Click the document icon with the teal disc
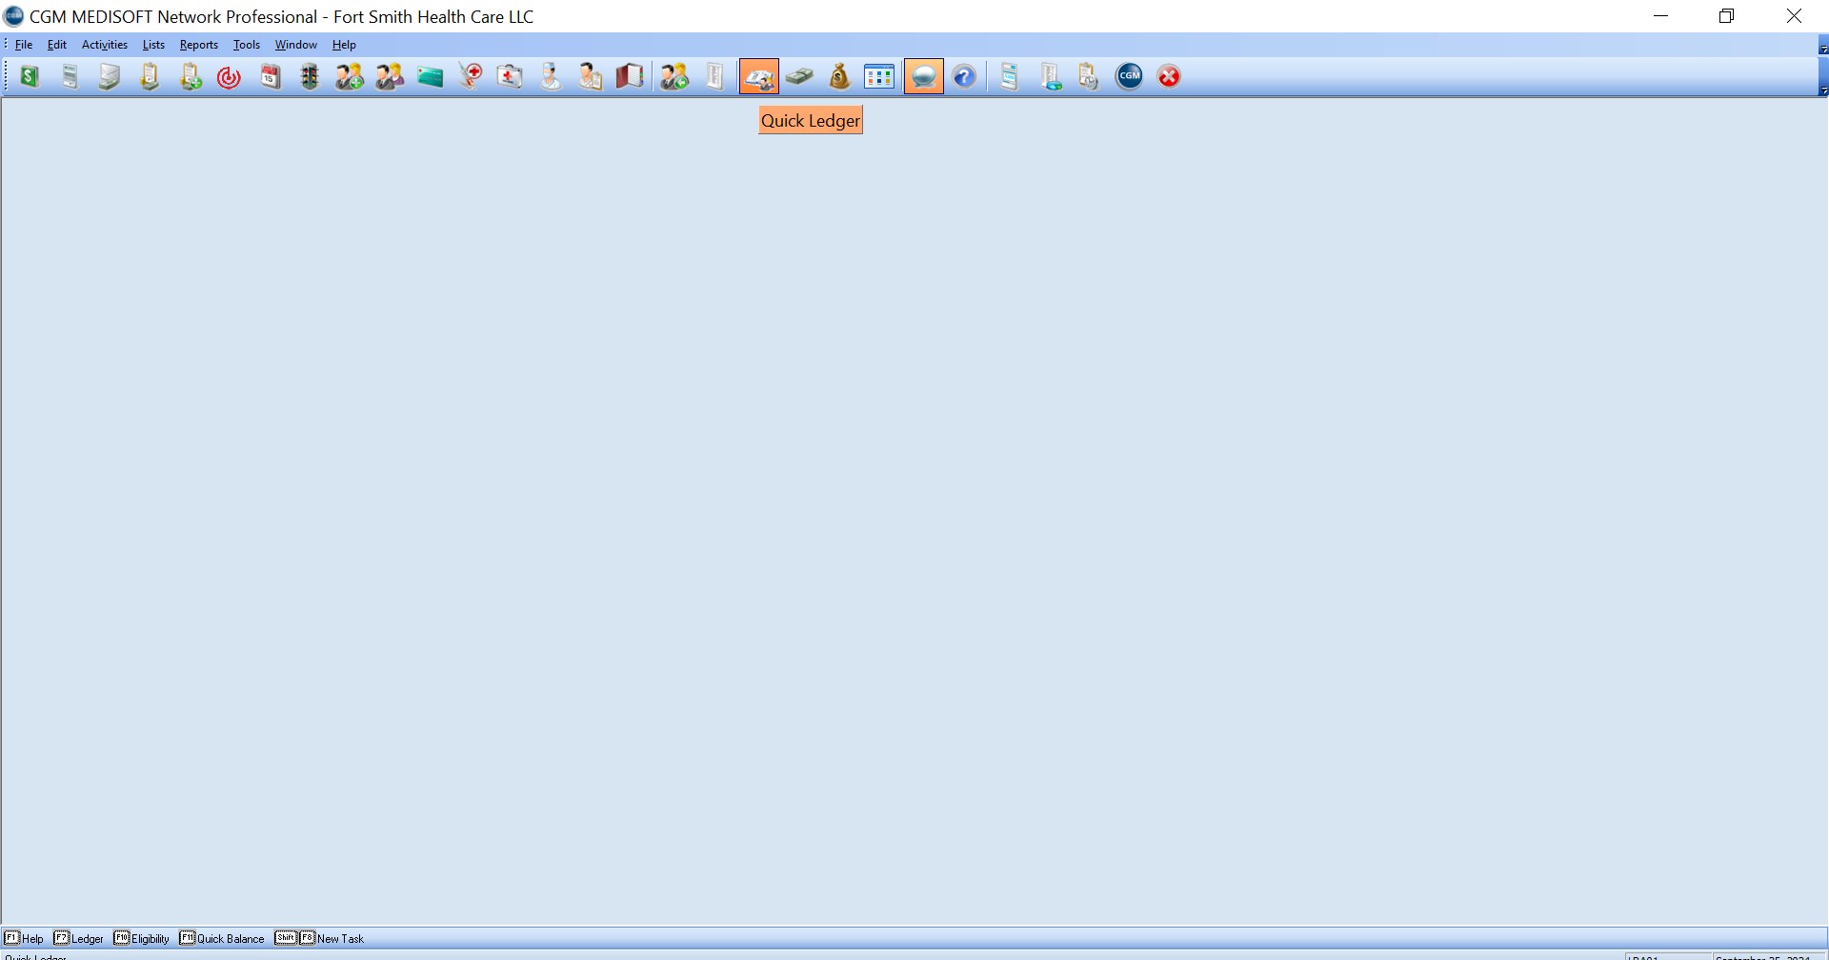Screen dimensions: 1829x960 (1050, 76)
